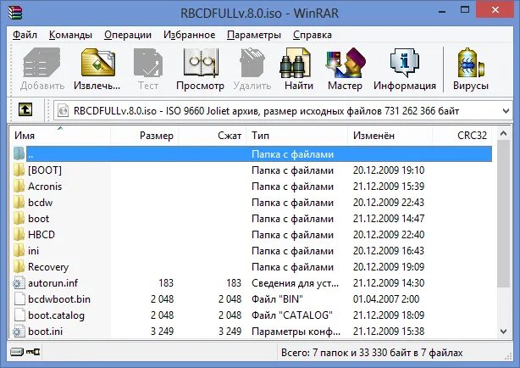Viewport: 520px width, 368px height.
Task: Expand the address bar dropdown arrow
Action: [506, 110]
